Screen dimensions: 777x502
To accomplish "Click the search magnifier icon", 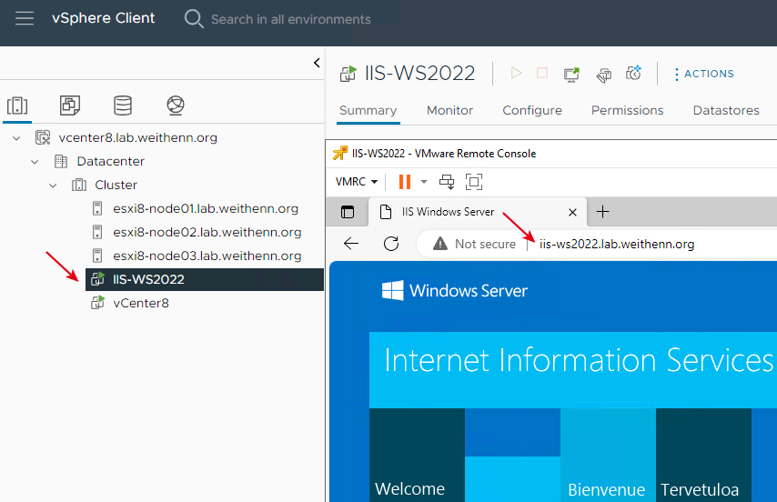I will click(193, 19).
